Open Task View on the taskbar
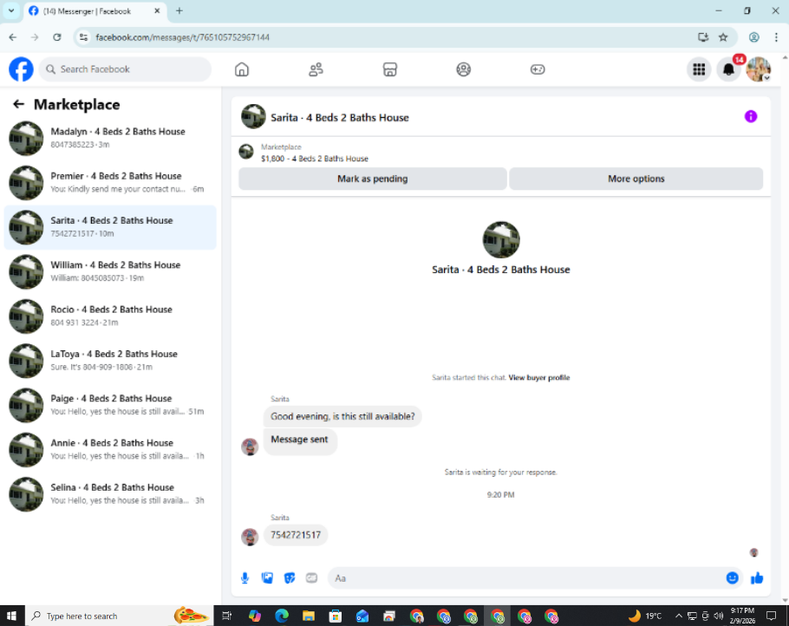 coord(227,616)
